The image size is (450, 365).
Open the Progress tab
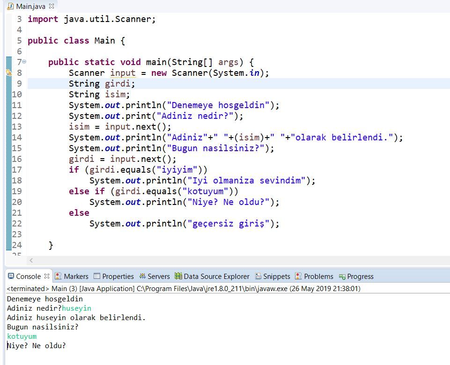(356, 277)
